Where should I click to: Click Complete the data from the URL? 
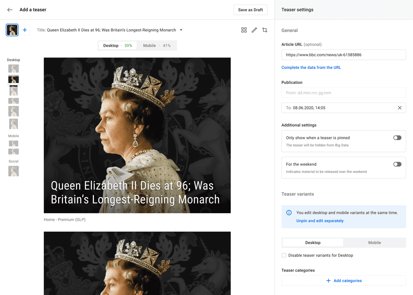coord(311,67)
